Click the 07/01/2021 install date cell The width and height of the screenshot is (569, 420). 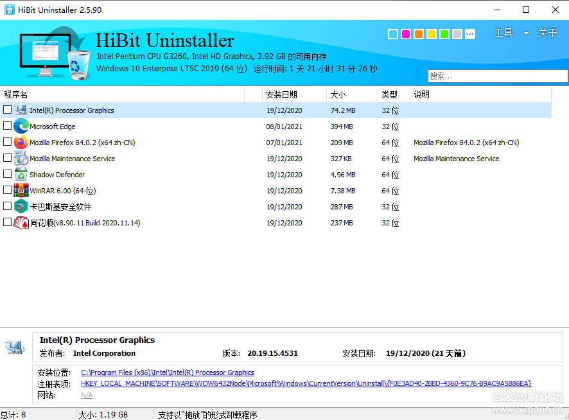coord(284,143)
